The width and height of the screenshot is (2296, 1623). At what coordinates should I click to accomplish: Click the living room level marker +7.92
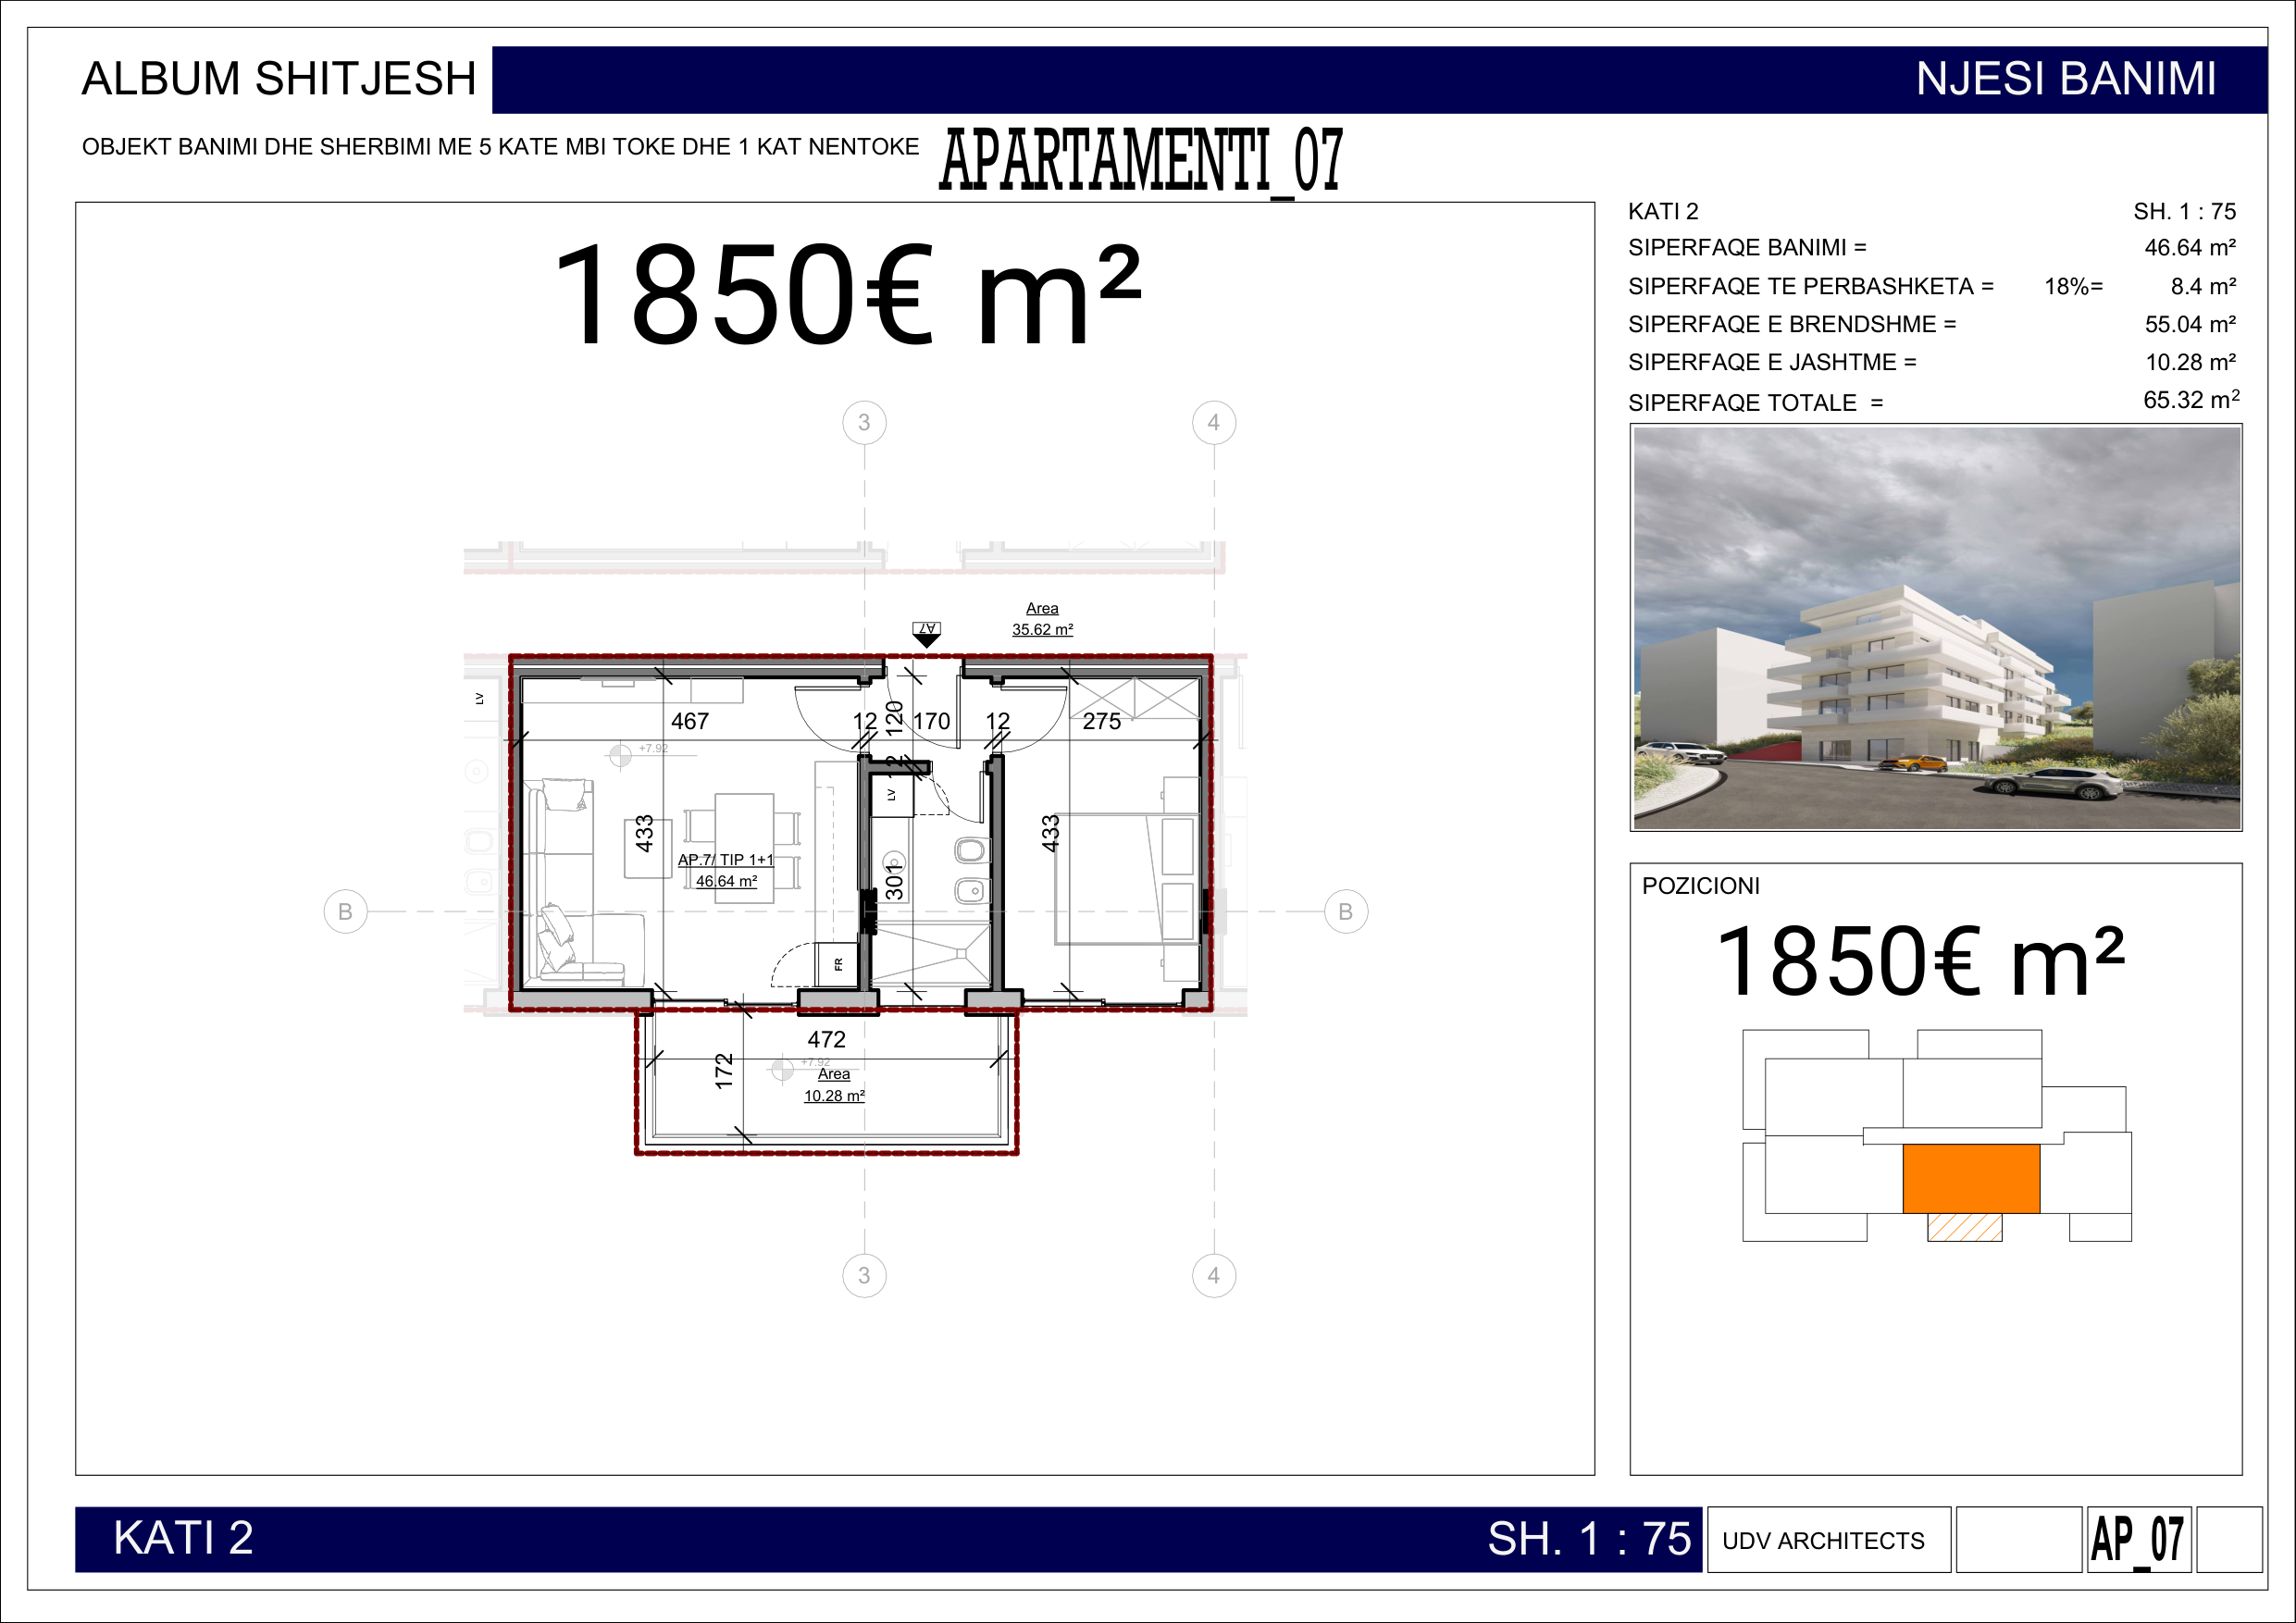coord(621,755)
